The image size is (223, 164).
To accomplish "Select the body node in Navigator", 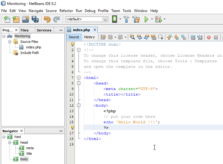I will (24, 159).
